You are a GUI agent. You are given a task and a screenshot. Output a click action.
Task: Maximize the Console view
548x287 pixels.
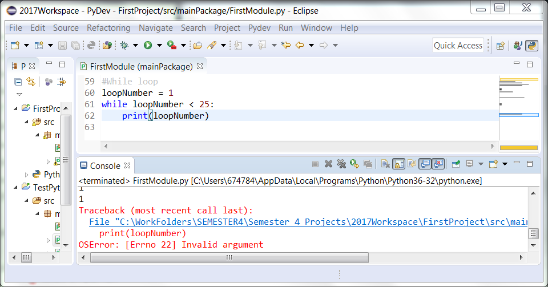[530, 163]
